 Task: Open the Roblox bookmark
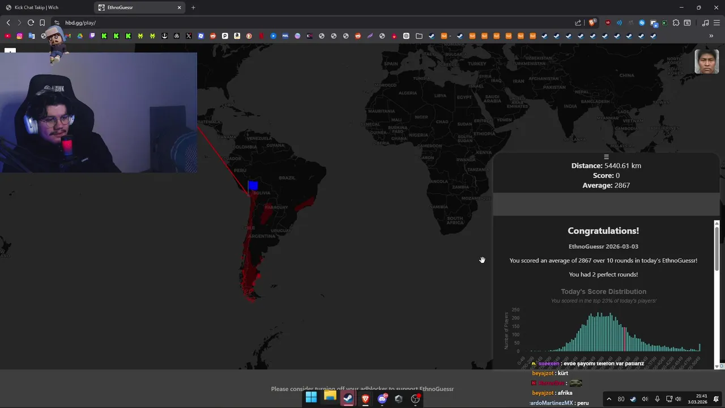tap(201, 36)
